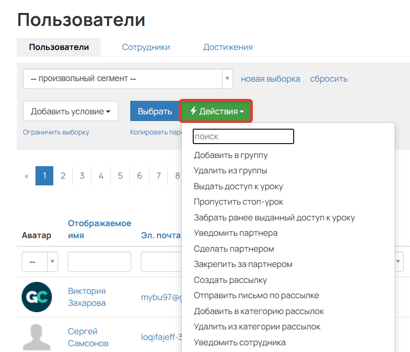The height and width of the screenshot is (352, 410).
Task: Click the blue Выбрать button
Action: [x=155, y=111]
